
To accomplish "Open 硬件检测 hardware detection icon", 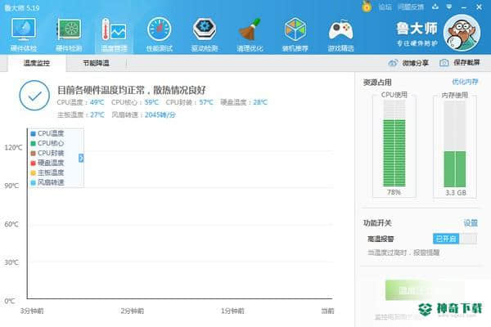I will click(x=69, y=29).
